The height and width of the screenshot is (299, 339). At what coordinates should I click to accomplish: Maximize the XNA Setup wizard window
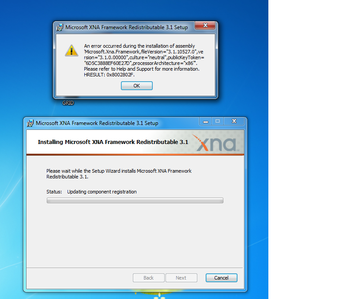pos(218,121)
